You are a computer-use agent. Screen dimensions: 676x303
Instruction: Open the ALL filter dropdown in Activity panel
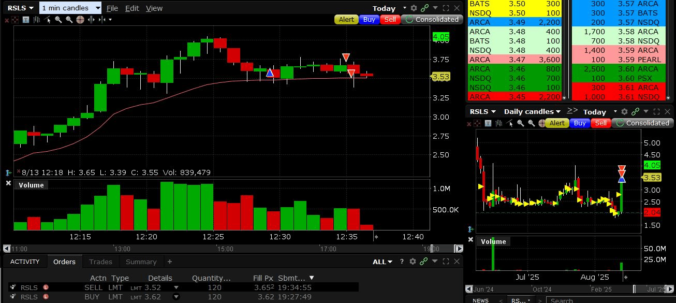[x=383, y=262]
